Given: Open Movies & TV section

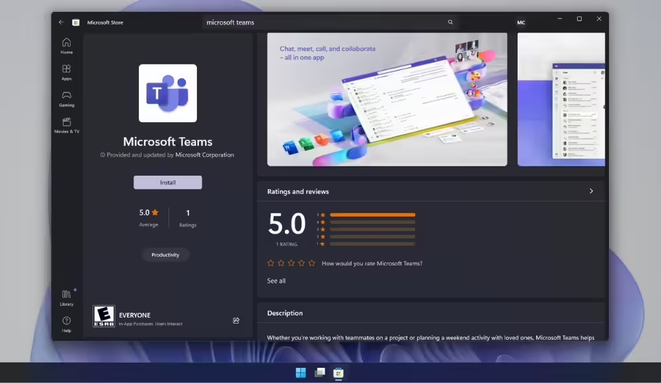Looking at the screenshot, I should tap(66, 125).
